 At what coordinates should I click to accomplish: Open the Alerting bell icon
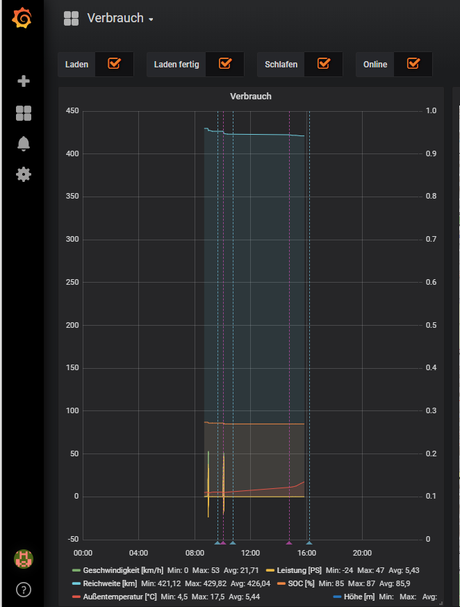(24, 144)
